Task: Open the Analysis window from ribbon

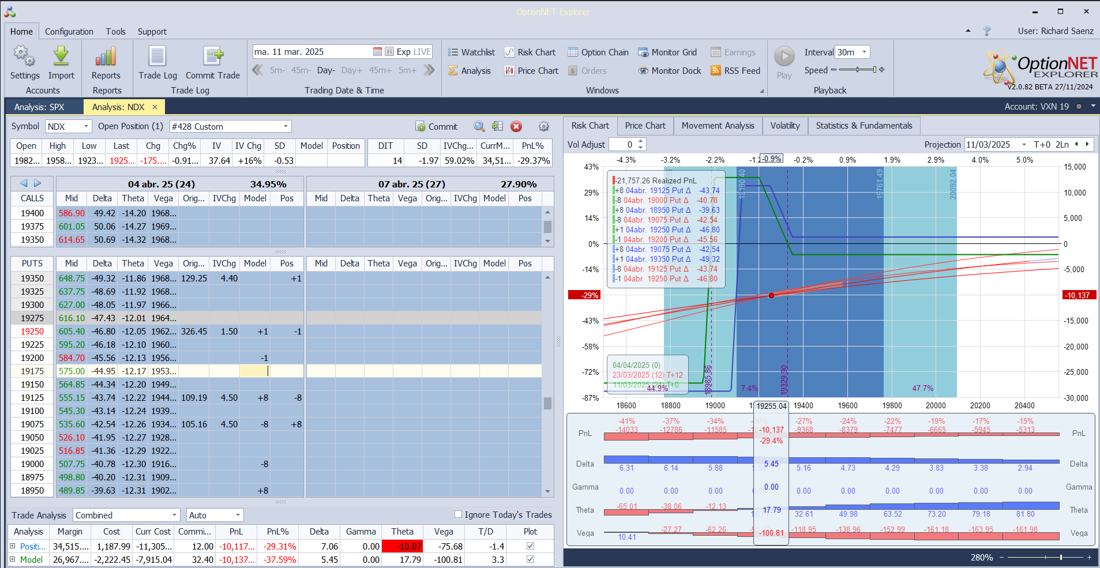Action: [470, 70]
